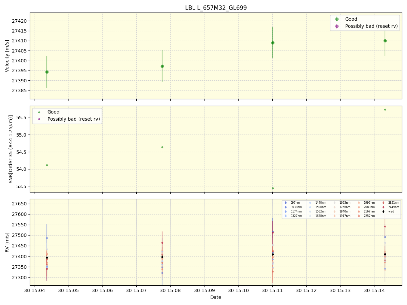Click the 2080nm legend entry
Image resolution: width=407 pixels, height=305 pixels.
[366, 207]
